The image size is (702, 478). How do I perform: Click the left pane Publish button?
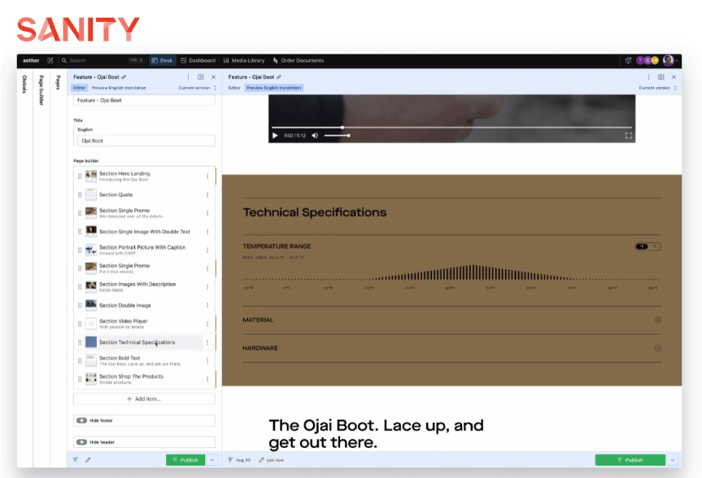pyautogui.click(x=185, y=460)
